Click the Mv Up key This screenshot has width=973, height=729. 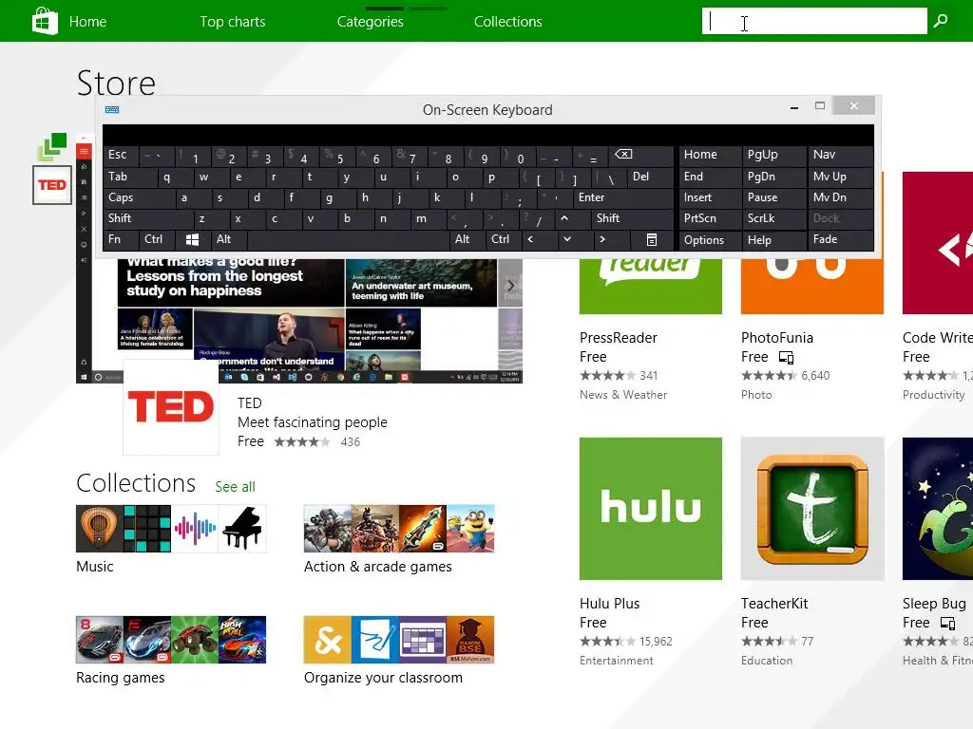[x=840, y=178]
